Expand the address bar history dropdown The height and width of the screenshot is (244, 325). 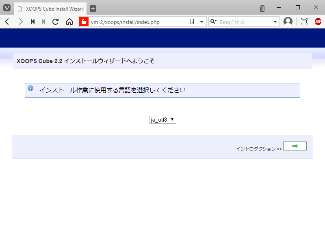tap(201, 22)
